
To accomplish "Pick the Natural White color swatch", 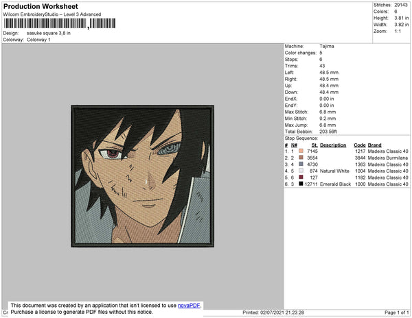I will tap(301, 171).
